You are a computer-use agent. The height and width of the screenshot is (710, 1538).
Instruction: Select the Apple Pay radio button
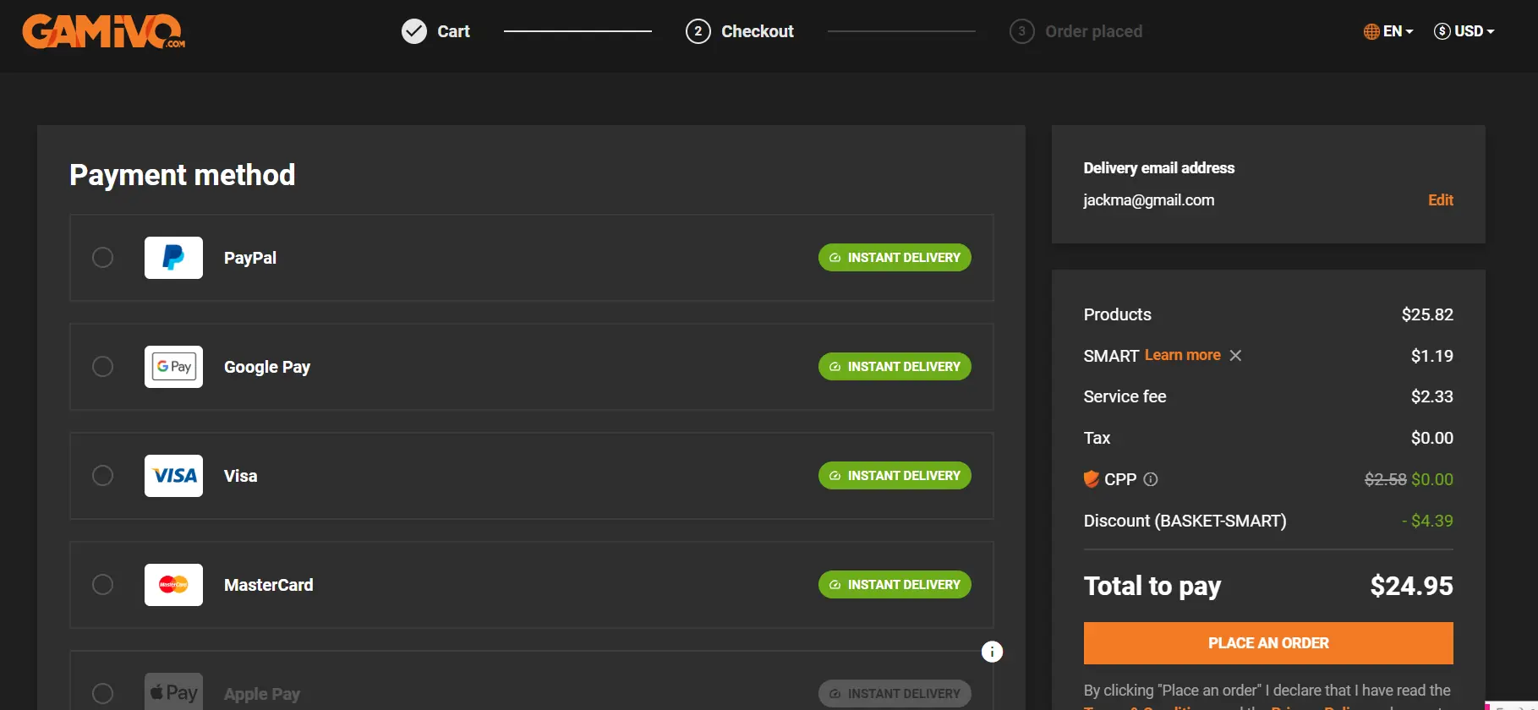pos(102,693)
